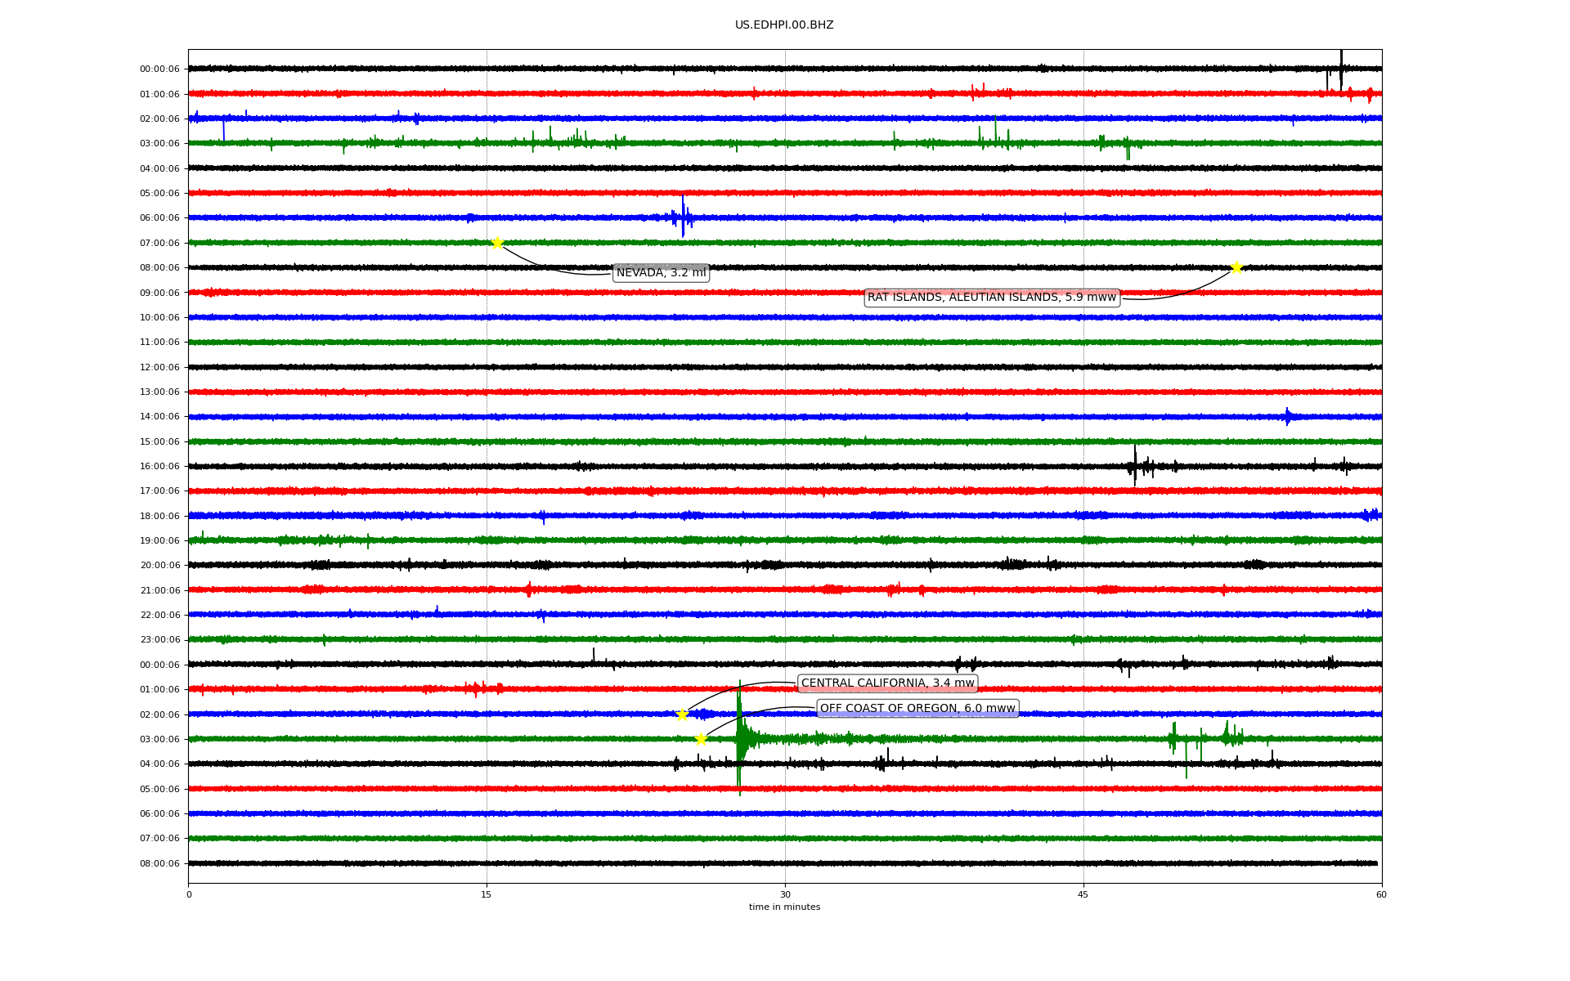Click the 12:00:06 trace time label
Image resolution: width=1570 pixels, height=981 pixels.
pyautogui.click(x=159, y=367)
